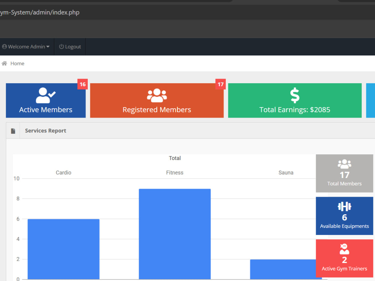Screen dimensions: 375x281
Task: Click the power icon next to Logout
Action: [x=61, y=46]
